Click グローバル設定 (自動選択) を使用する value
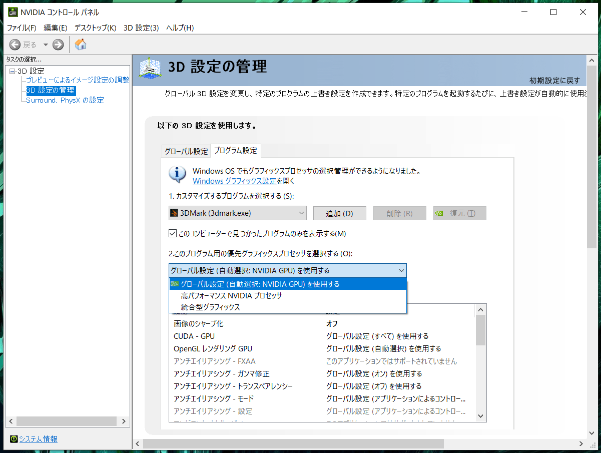This screenshot has height=453, width=601. pyautogui.click(x=383, y=348)
